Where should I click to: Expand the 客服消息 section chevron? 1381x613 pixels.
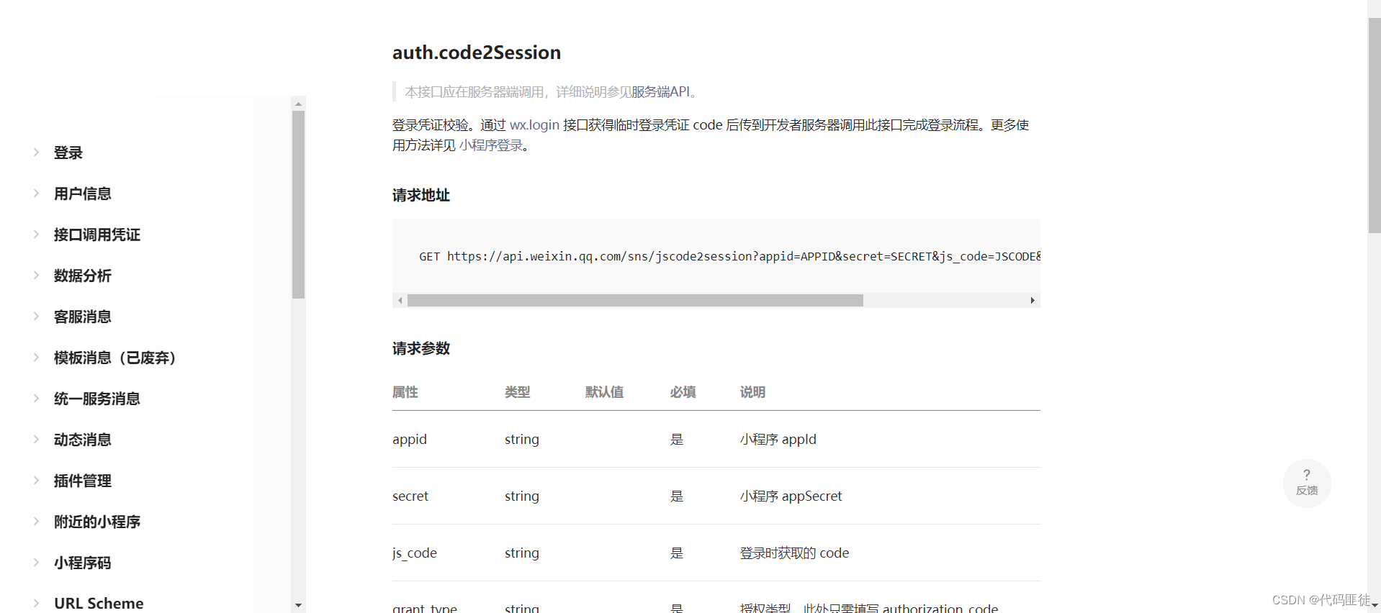pos(36,316)
